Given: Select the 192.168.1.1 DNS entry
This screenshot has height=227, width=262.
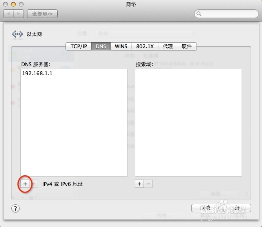Looking at the screenshot, I should click(74, 73).
